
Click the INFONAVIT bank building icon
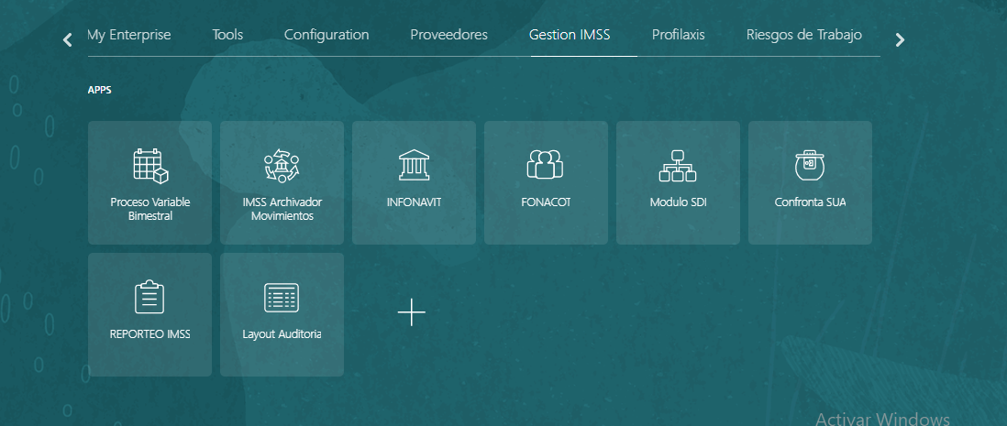coord(414,166)
